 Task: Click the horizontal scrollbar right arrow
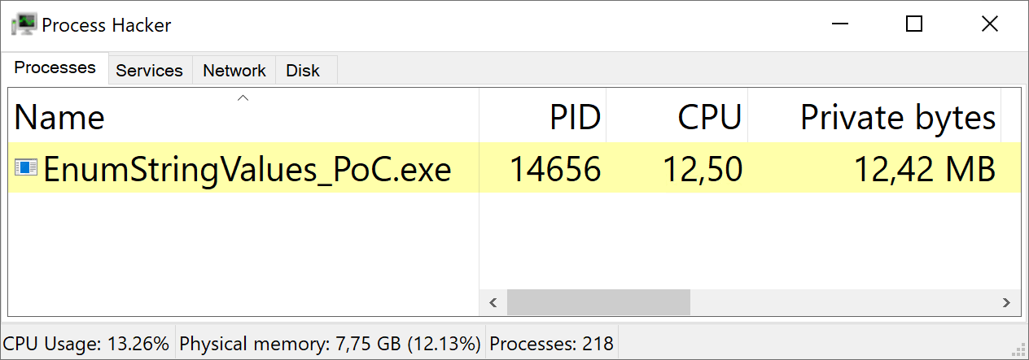point(1006,302)
